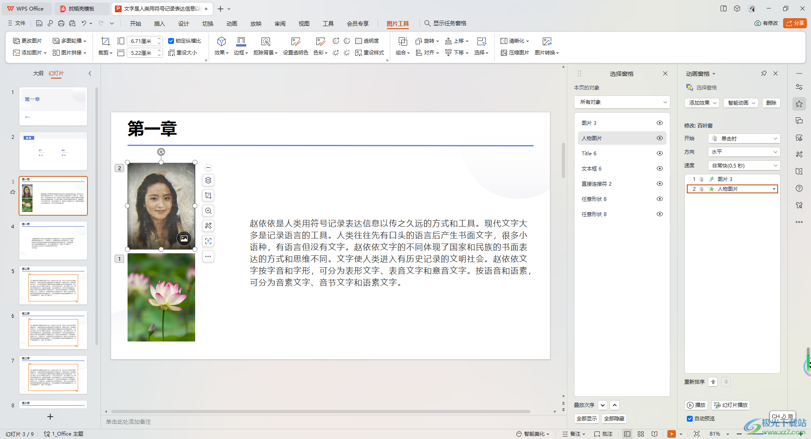
Task: Click the 删除 animation button
Action: coord(771,103)
